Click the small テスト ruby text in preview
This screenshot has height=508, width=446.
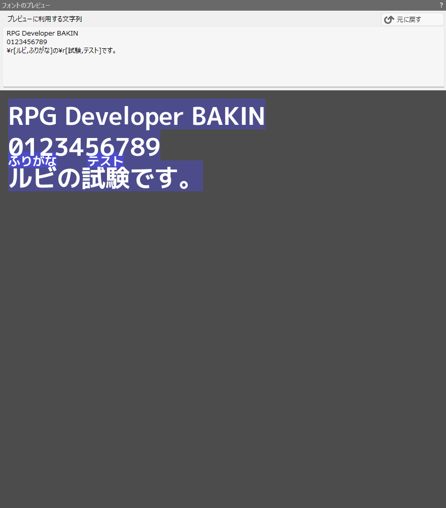pyautogui.click(x=106, y=161)
